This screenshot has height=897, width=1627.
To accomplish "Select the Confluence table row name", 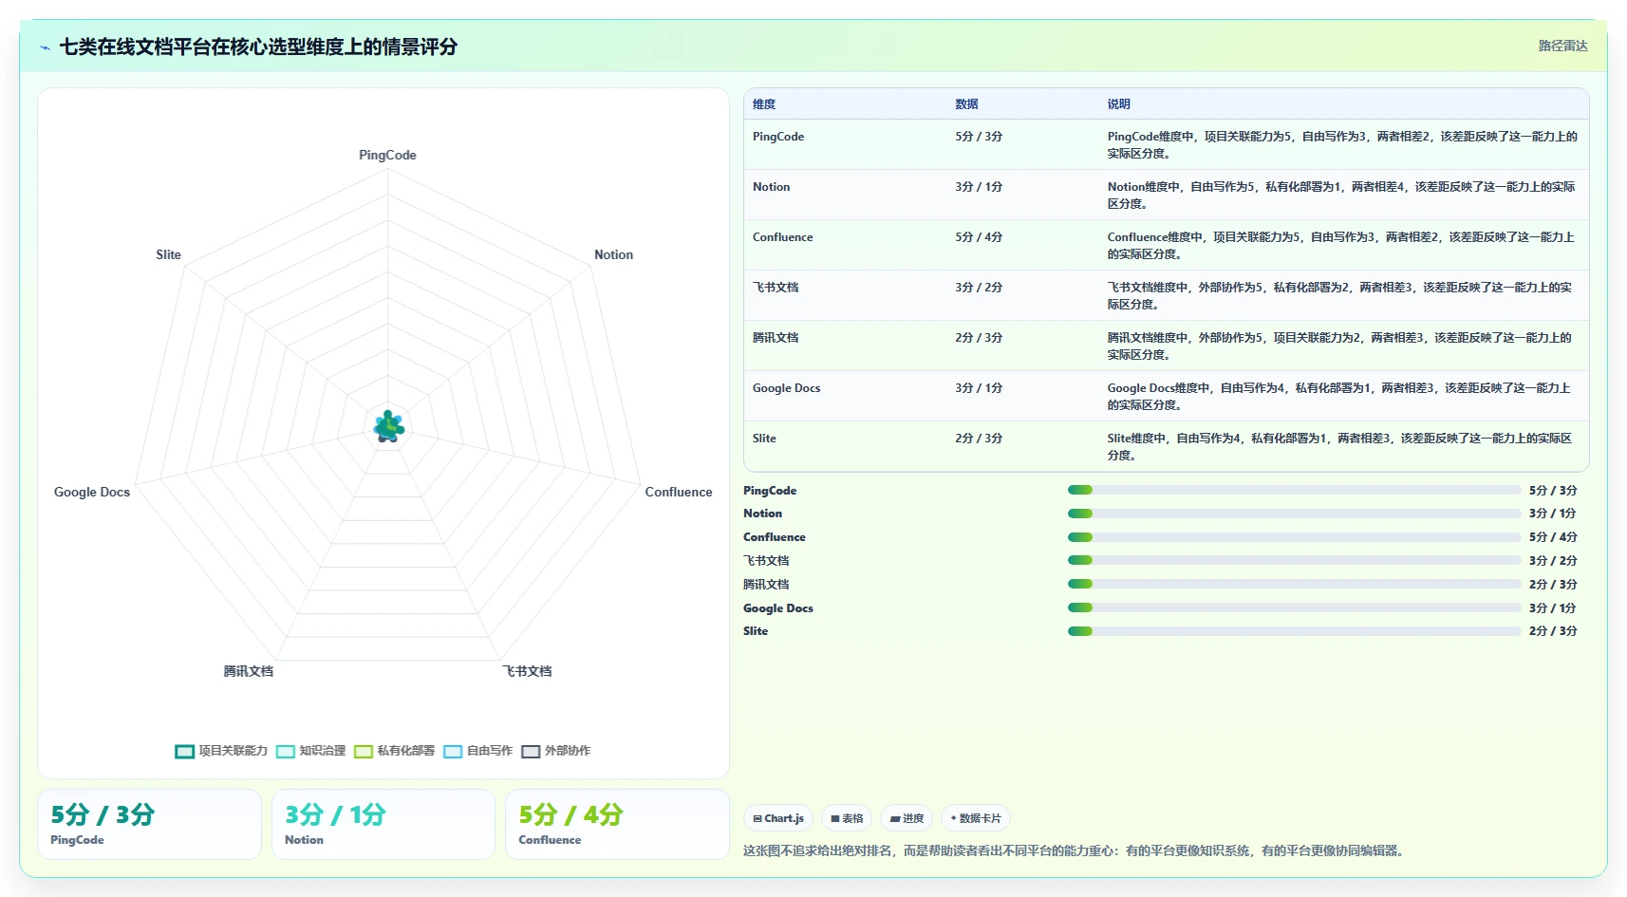I will pos(782,237).
